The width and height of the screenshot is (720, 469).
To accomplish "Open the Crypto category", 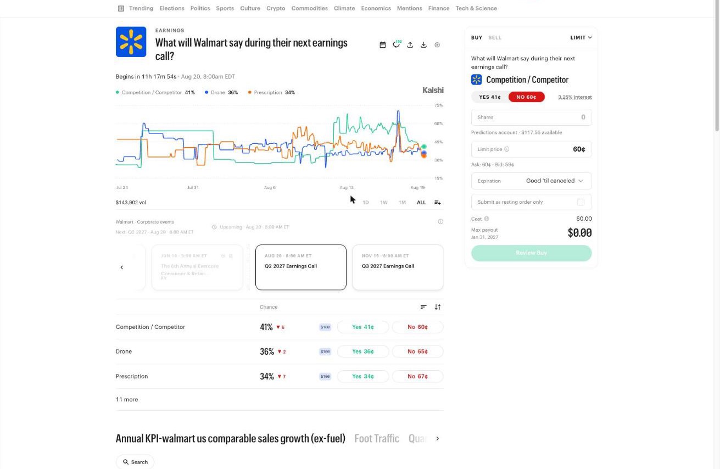I will point(276,8).
